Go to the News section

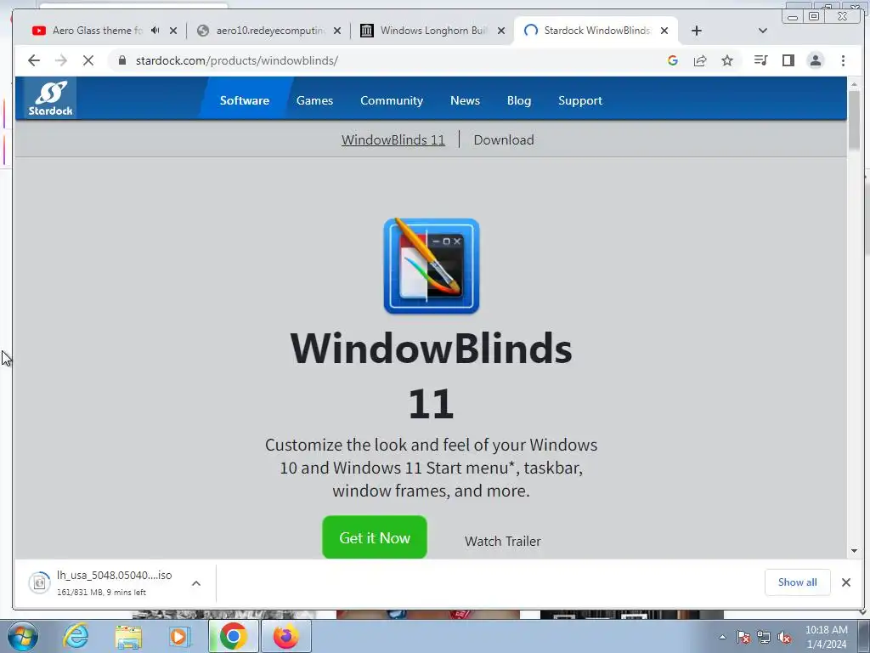coord(465,100)
